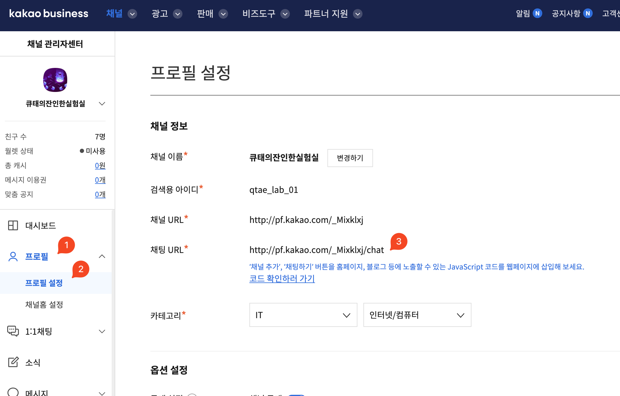This screenshot has width=620, height=396.
Task: Click the 총 캐시 0원 link
Action: click(x=100, y=166)
